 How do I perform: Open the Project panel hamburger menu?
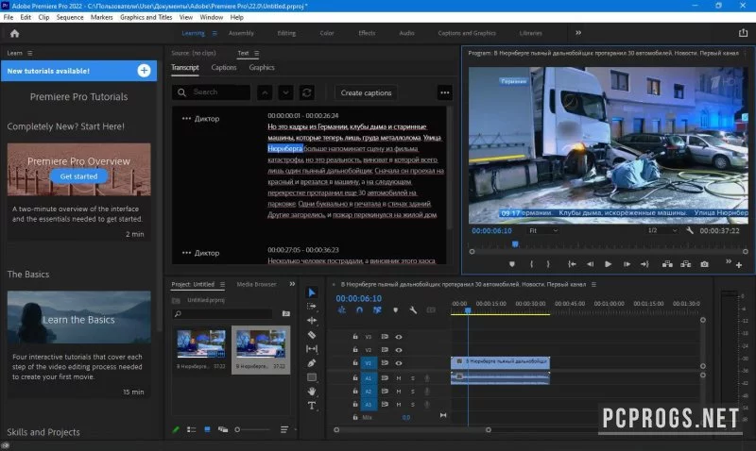coord(222,284)
